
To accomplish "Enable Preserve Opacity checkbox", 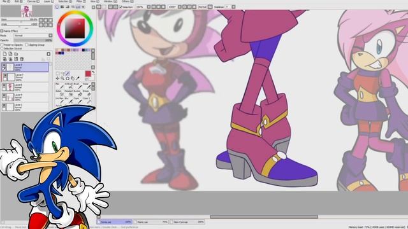I will 2,45.
